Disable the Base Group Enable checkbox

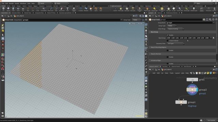click(x=168, y=35)
